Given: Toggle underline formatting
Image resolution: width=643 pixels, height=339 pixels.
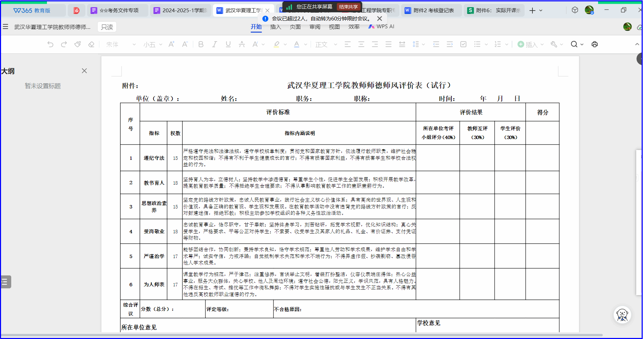Looking at the screenshot, I should (x=228, y=44).
